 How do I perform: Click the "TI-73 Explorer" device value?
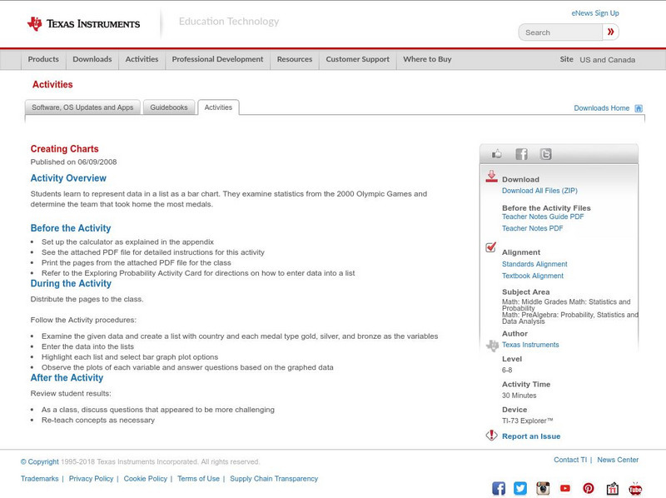(x=528, y=421)
